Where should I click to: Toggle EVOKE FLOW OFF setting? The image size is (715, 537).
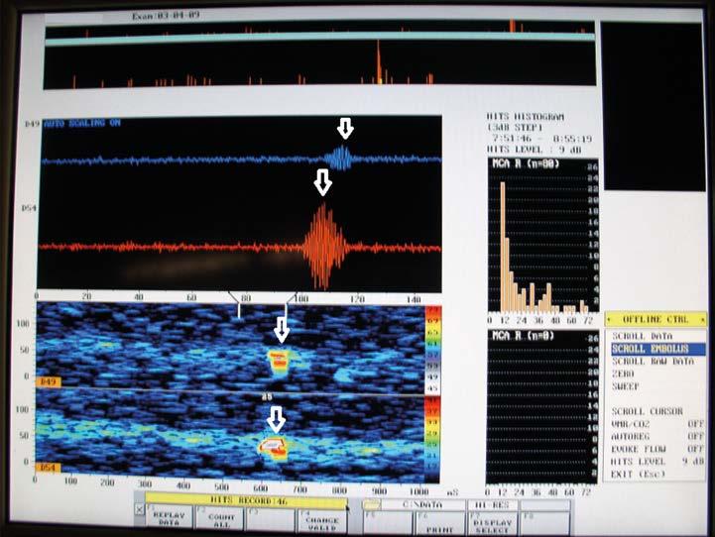pyautogui.click(x=657, y=449)
